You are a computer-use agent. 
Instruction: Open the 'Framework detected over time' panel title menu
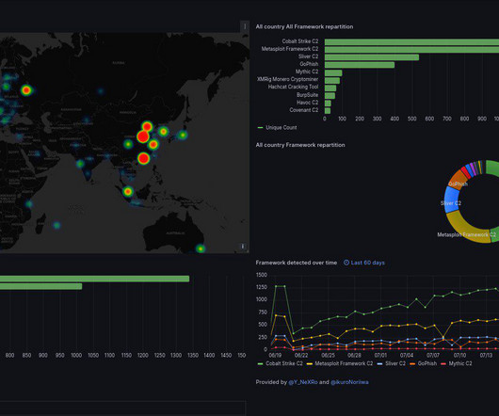(x=296, y=263)
